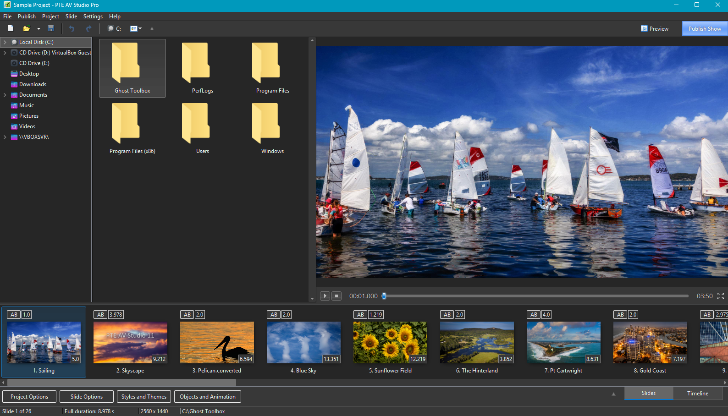Go up one folder level in file browser
This screenshot has width=728, height=416.
[152, 28]
